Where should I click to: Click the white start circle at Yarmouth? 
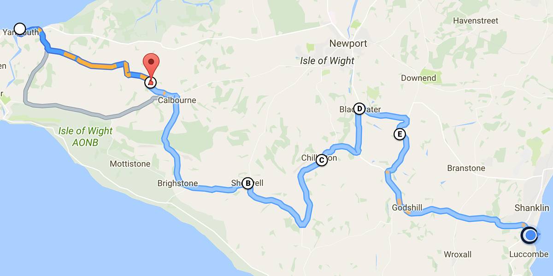(x=20, y=29)
